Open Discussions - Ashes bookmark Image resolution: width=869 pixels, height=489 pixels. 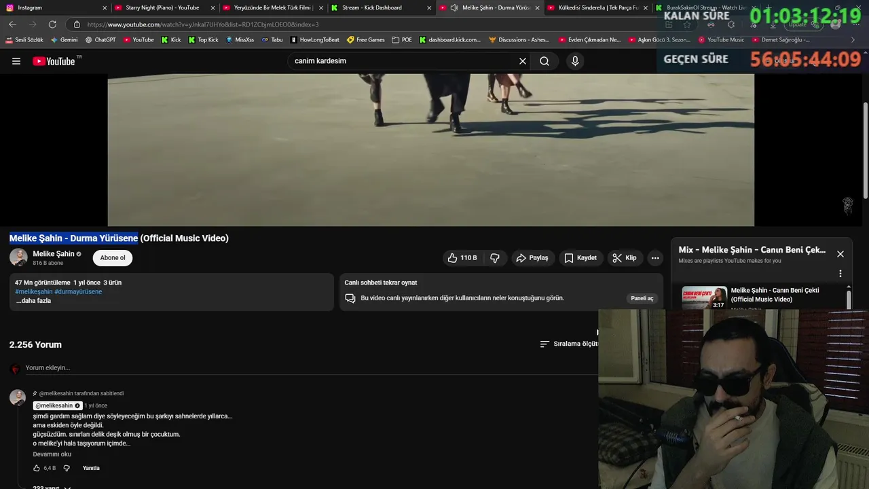pos(519,40)
